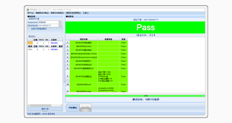Image resolution: width=232 pixels, height=123 pixels.
Task: Open the 通道及系统管理(P) menu
Action: pyautogui.click(x=73, y=13)
